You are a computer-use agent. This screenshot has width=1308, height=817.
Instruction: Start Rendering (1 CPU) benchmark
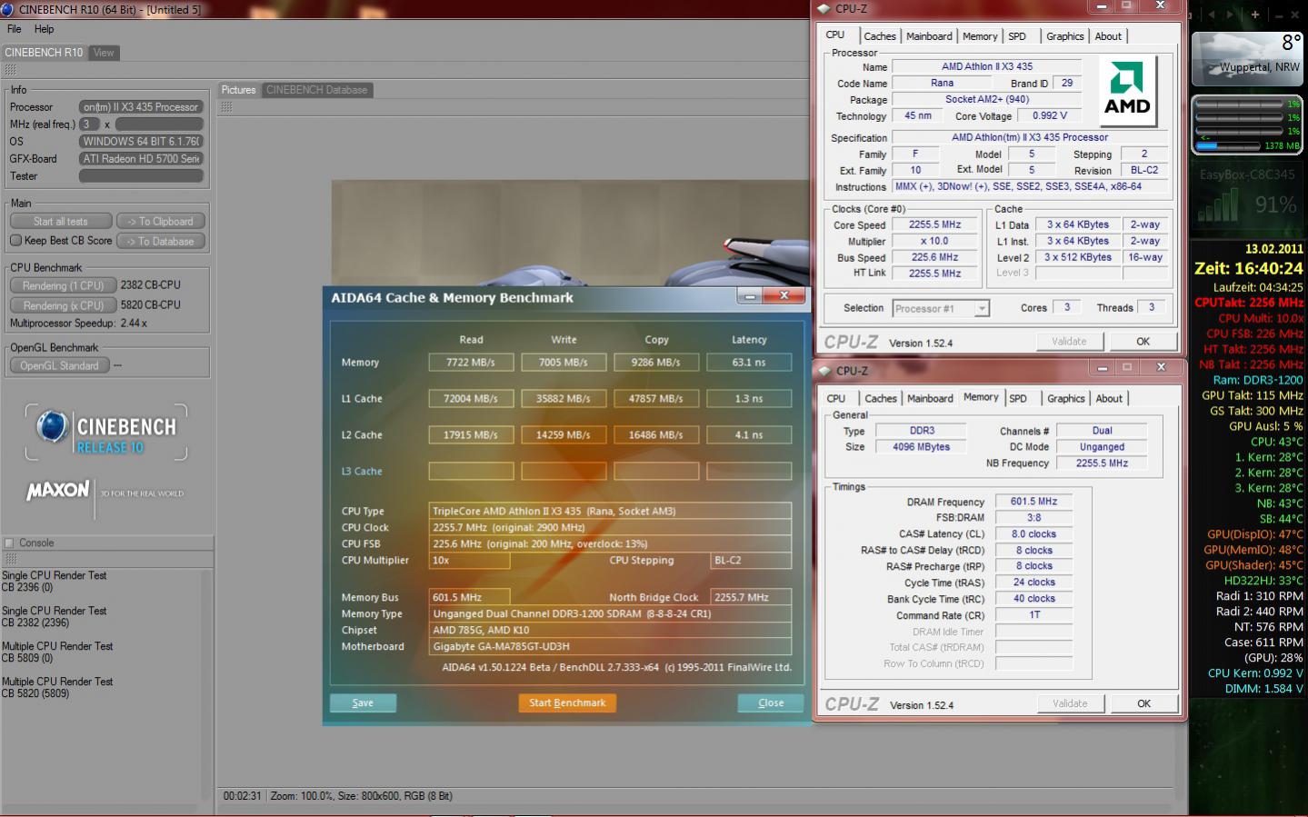tap(64, 285)
